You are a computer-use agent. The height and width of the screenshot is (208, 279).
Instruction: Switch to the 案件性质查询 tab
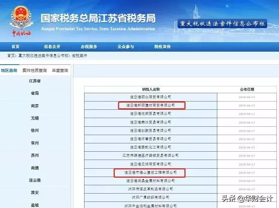pyautogui.click(x=35, y=70)
